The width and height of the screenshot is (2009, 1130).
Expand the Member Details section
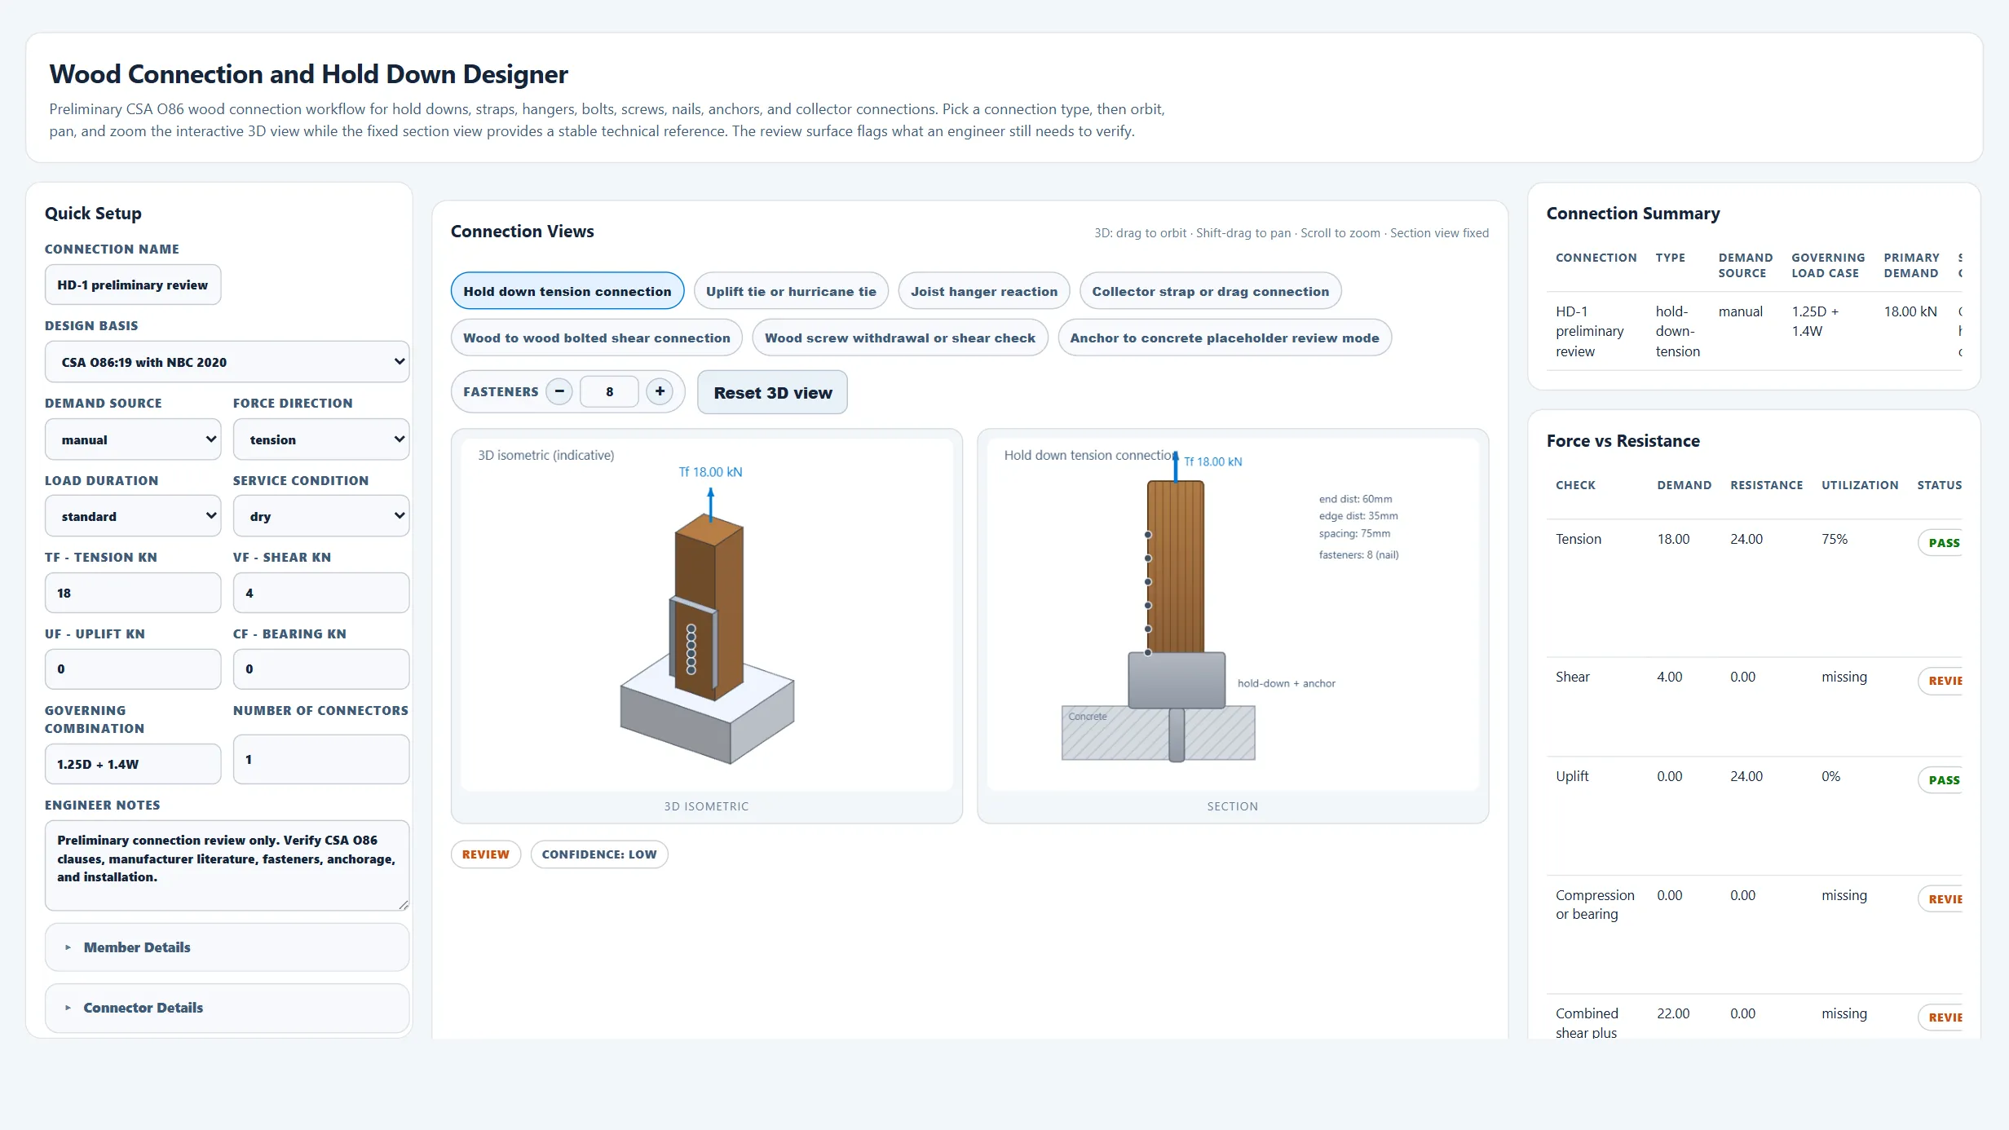227,947
